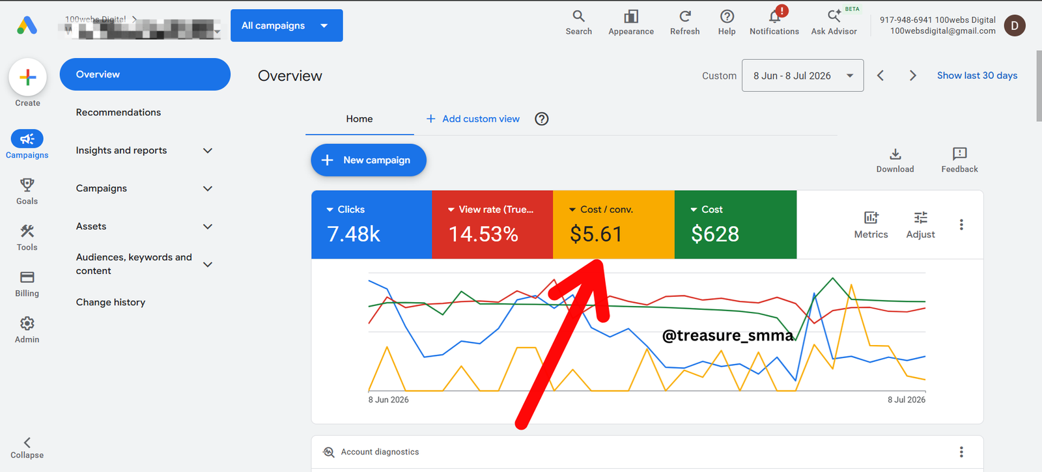This screenshot has height=472, width=1042.
Task: Open the Admin gear icon
Action: coord(27,324)
